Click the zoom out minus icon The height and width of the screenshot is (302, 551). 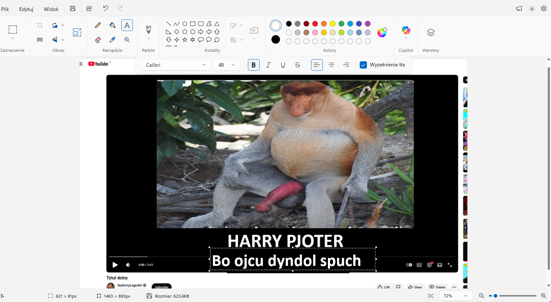point(481,296)
